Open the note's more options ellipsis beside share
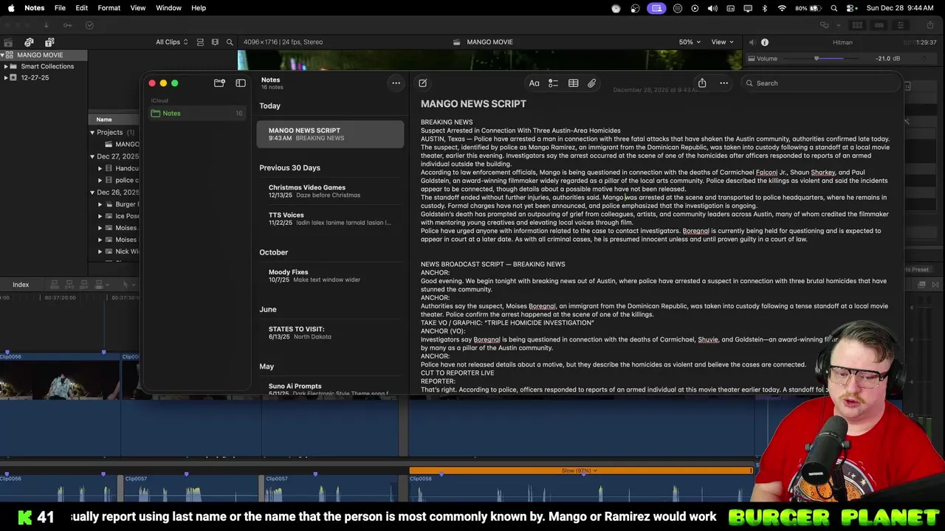Screen dimensions: 945x531 click(x=724, y=83)
